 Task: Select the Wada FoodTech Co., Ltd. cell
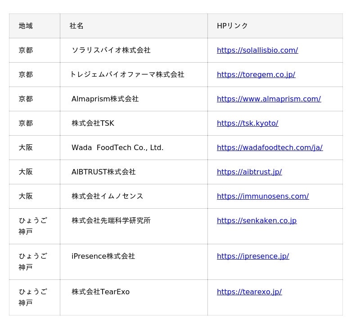(117, 147)
